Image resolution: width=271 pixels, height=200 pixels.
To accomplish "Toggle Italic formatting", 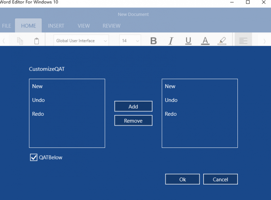I will [x=171, y=41].
